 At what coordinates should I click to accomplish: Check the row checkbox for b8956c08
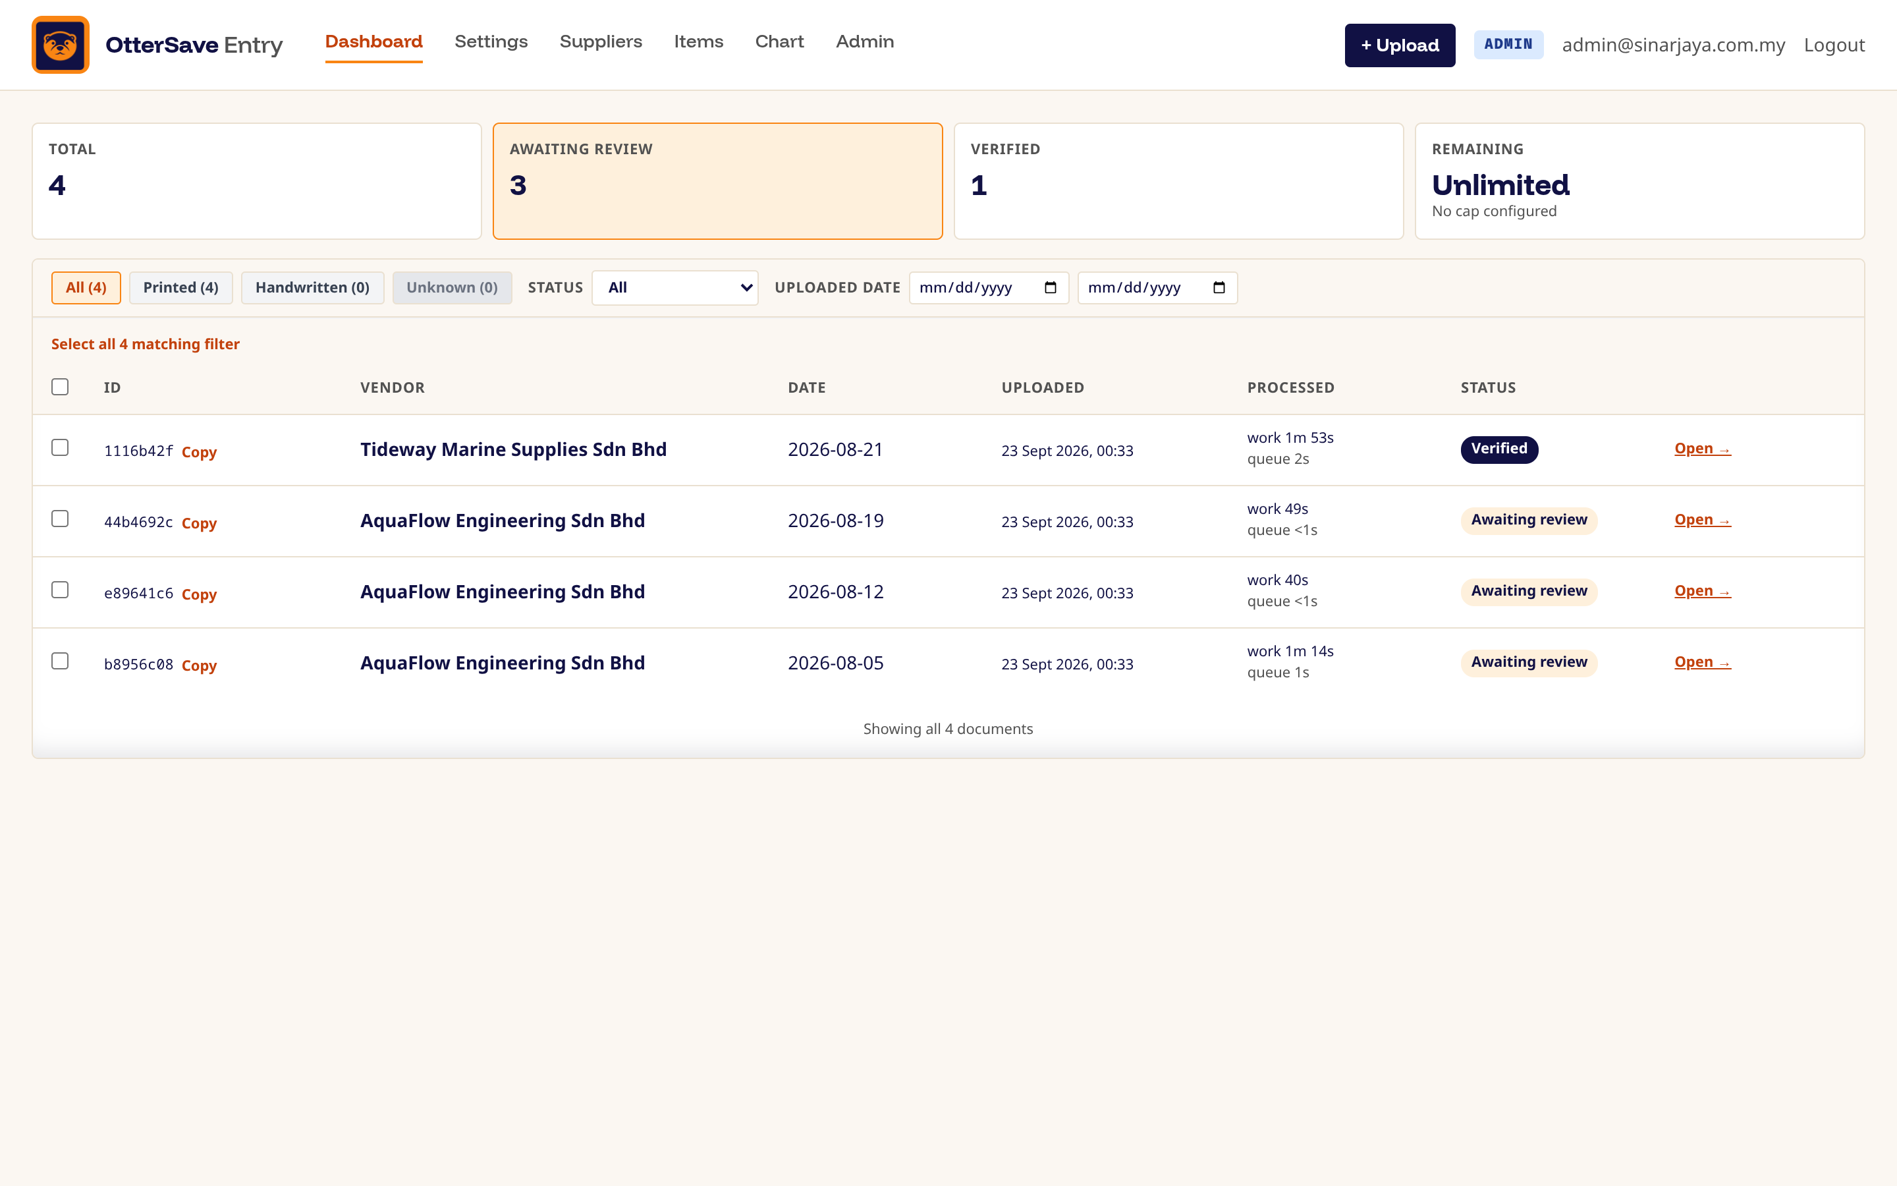coord(59,662)
